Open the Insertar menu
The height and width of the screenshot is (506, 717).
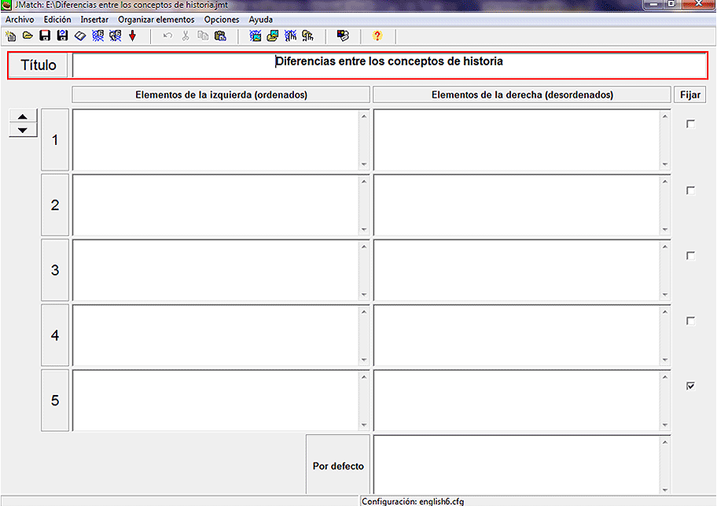pyautogui.click(x=94, y=20)
